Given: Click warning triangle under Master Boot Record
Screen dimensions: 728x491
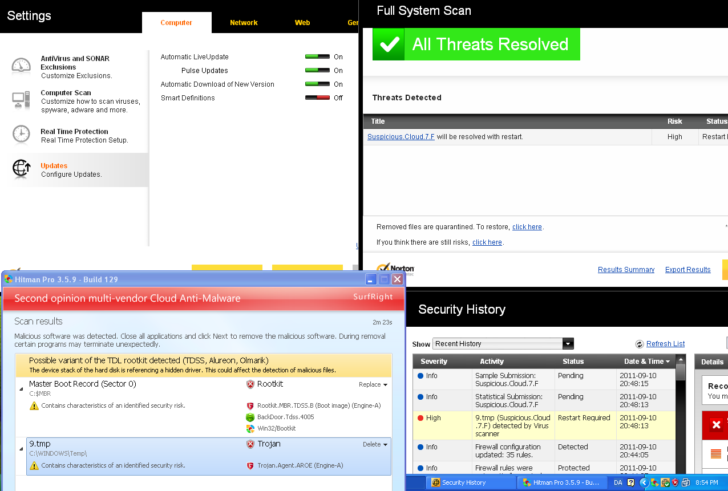Looking at the screenshot, I should [34, 406].
